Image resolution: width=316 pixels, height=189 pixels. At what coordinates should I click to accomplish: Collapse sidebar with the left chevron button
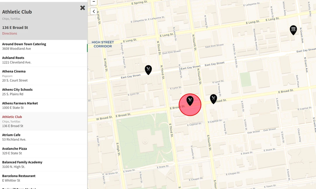click(94, 11)
